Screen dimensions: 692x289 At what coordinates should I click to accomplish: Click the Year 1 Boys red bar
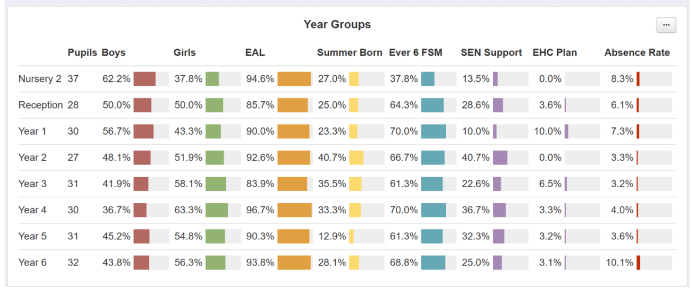pyautogui.click(x=143, y=131)
